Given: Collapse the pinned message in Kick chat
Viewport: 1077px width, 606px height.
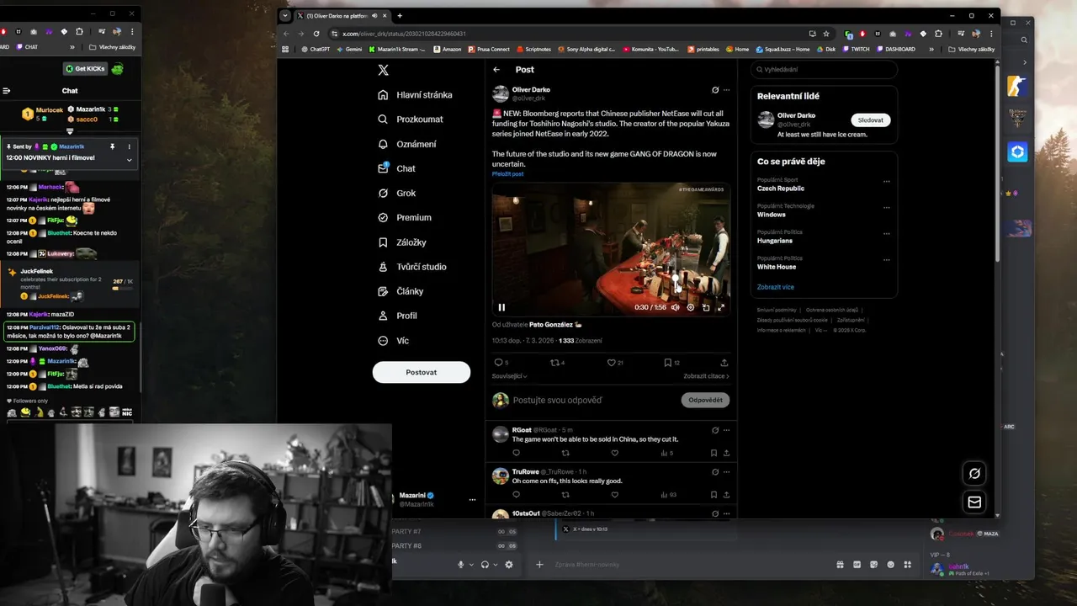Looking at the screenshot, I should [x=129, y=160].
